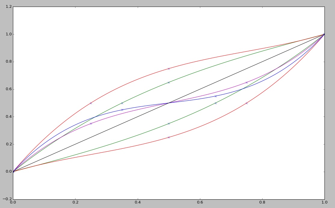Select the endpoint marker at top-right where curves converge

pyautogui.click(x=324, y=34)
